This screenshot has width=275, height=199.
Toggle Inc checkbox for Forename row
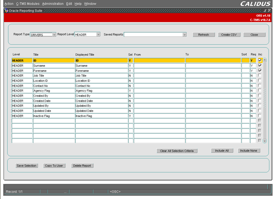260,70
